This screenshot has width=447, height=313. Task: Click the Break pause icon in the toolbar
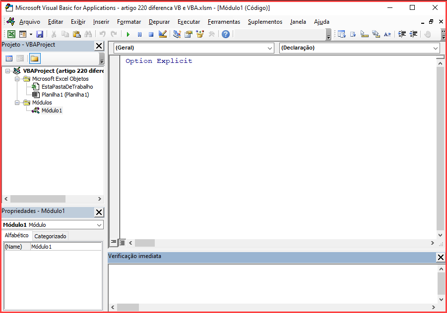(x=139, y=34)
